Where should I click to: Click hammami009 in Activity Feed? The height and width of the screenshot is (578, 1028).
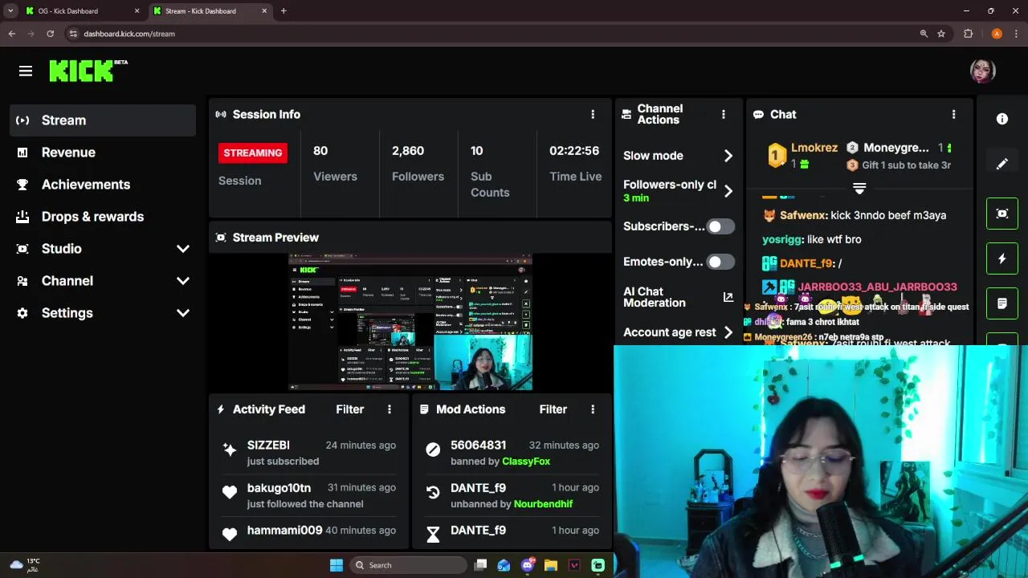tap(284, 531)
